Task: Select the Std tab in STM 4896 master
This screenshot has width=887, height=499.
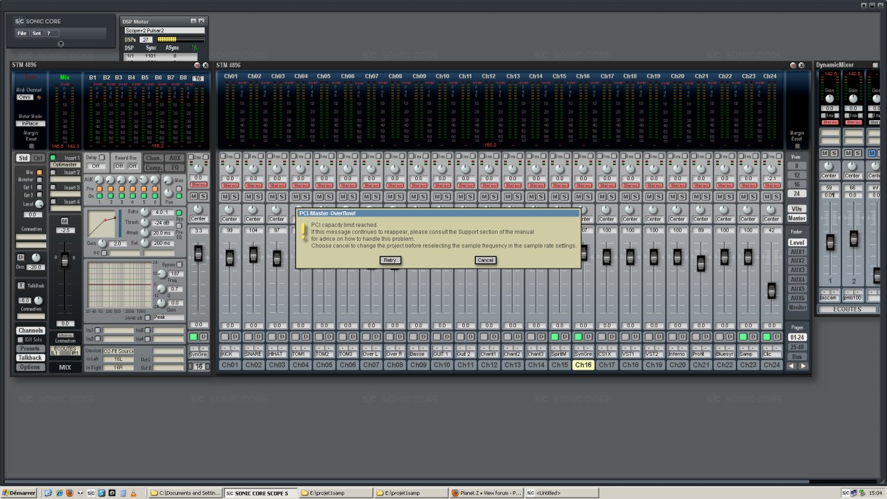Action: pyautogui.click(x=23, y=158)
